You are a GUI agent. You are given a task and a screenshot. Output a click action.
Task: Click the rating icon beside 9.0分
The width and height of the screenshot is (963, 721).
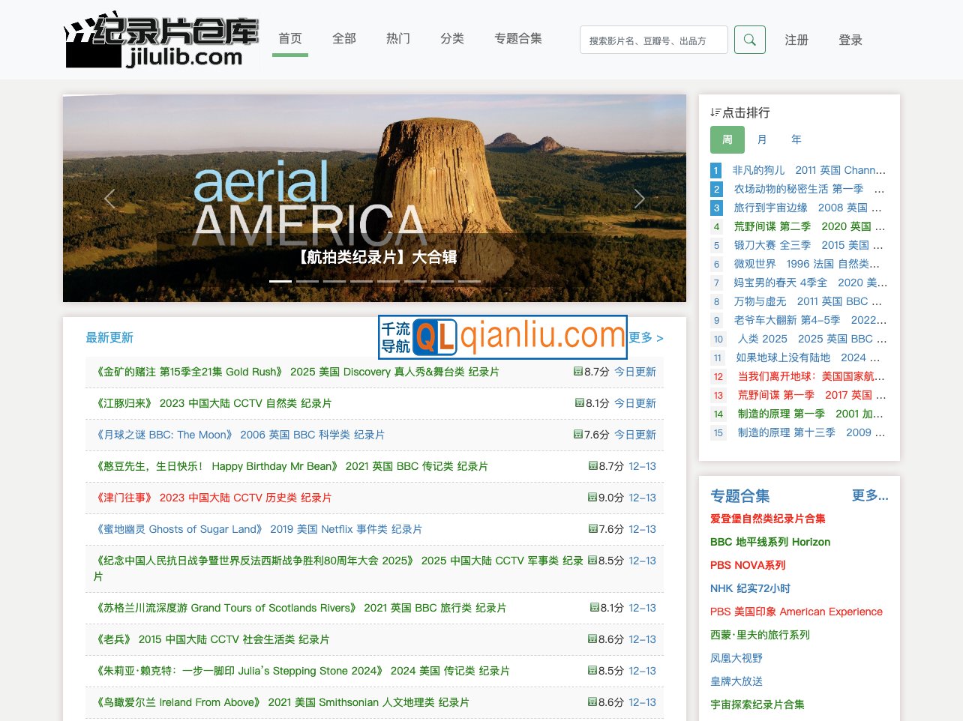tap(592, 497)
